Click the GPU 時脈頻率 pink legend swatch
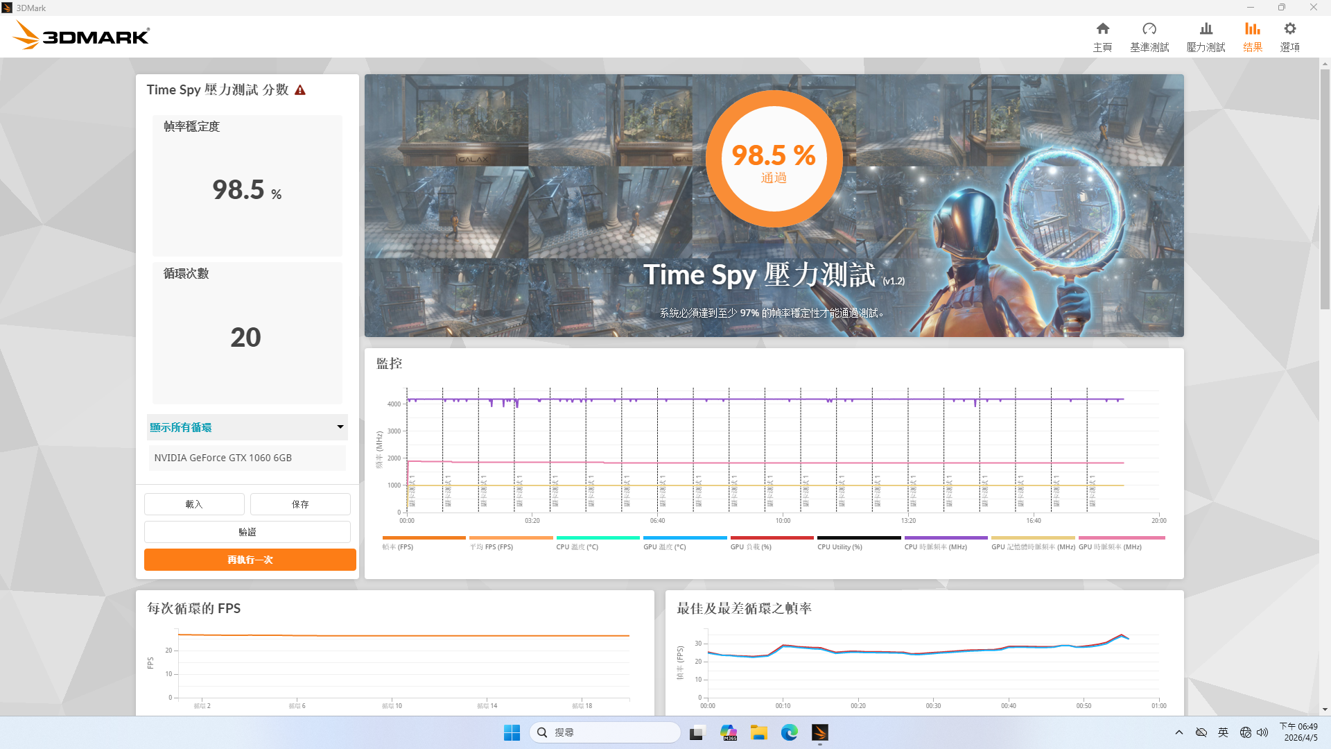Screen dimensions: 1331x749 click(x=1121, y=537)
